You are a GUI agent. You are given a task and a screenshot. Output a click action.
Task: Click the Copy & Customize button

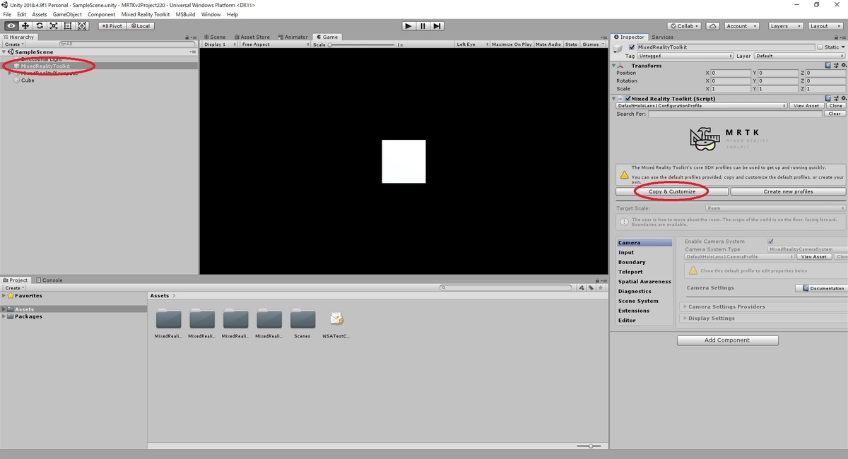672,191
